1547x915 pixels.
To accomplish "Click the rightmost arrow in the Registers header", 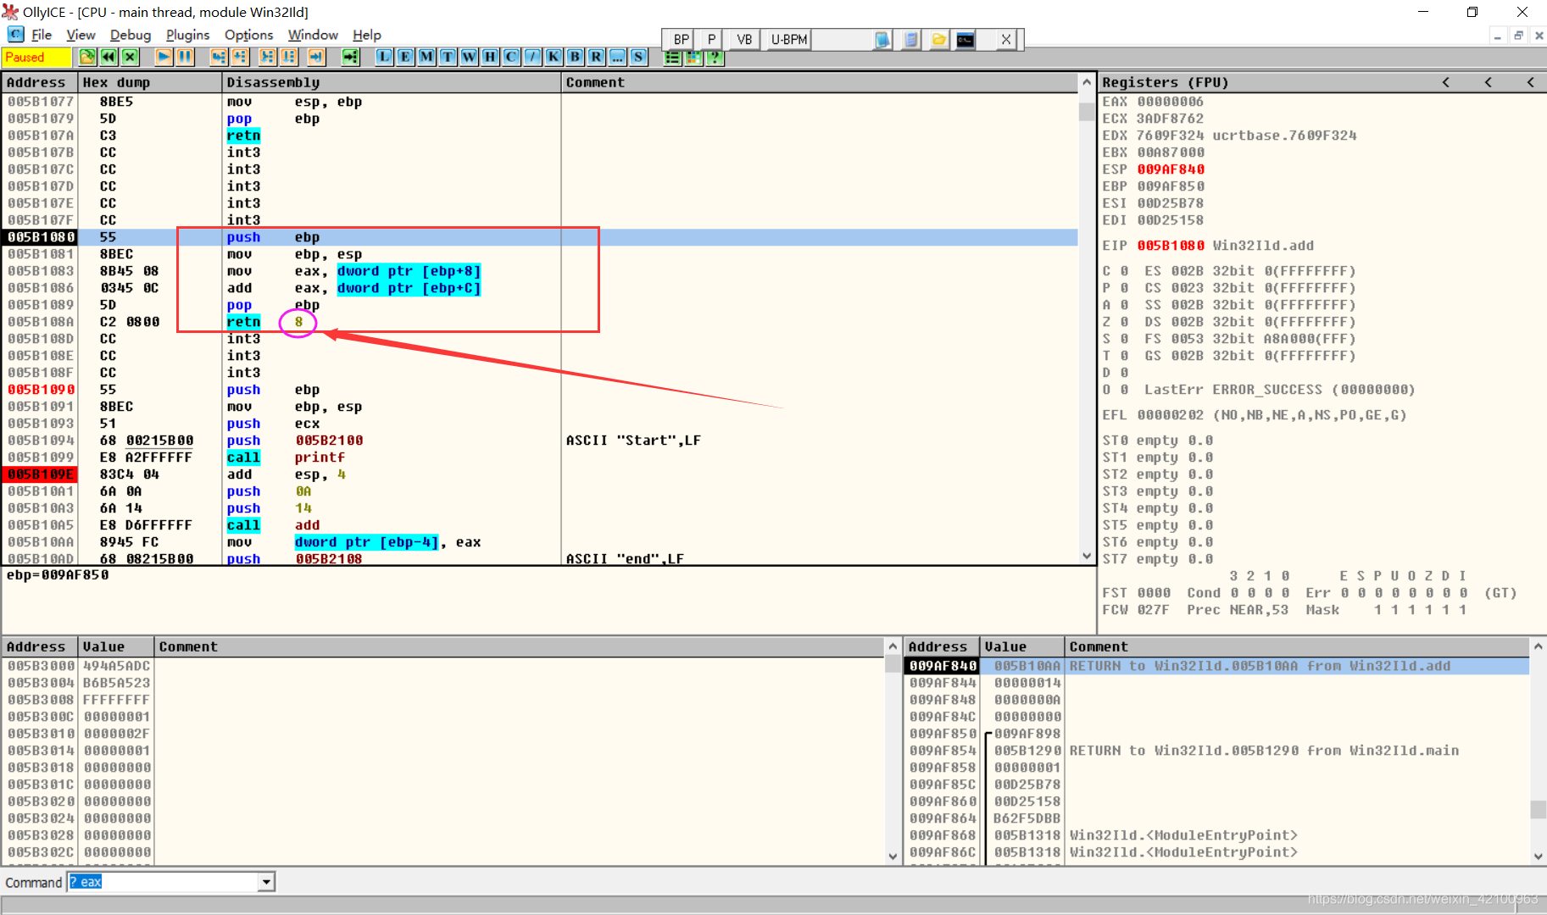I will point(1530,82).
